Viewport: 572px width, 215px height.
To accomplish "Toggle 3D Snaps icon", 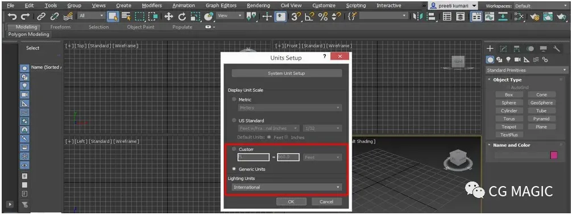I will [296, 16].
